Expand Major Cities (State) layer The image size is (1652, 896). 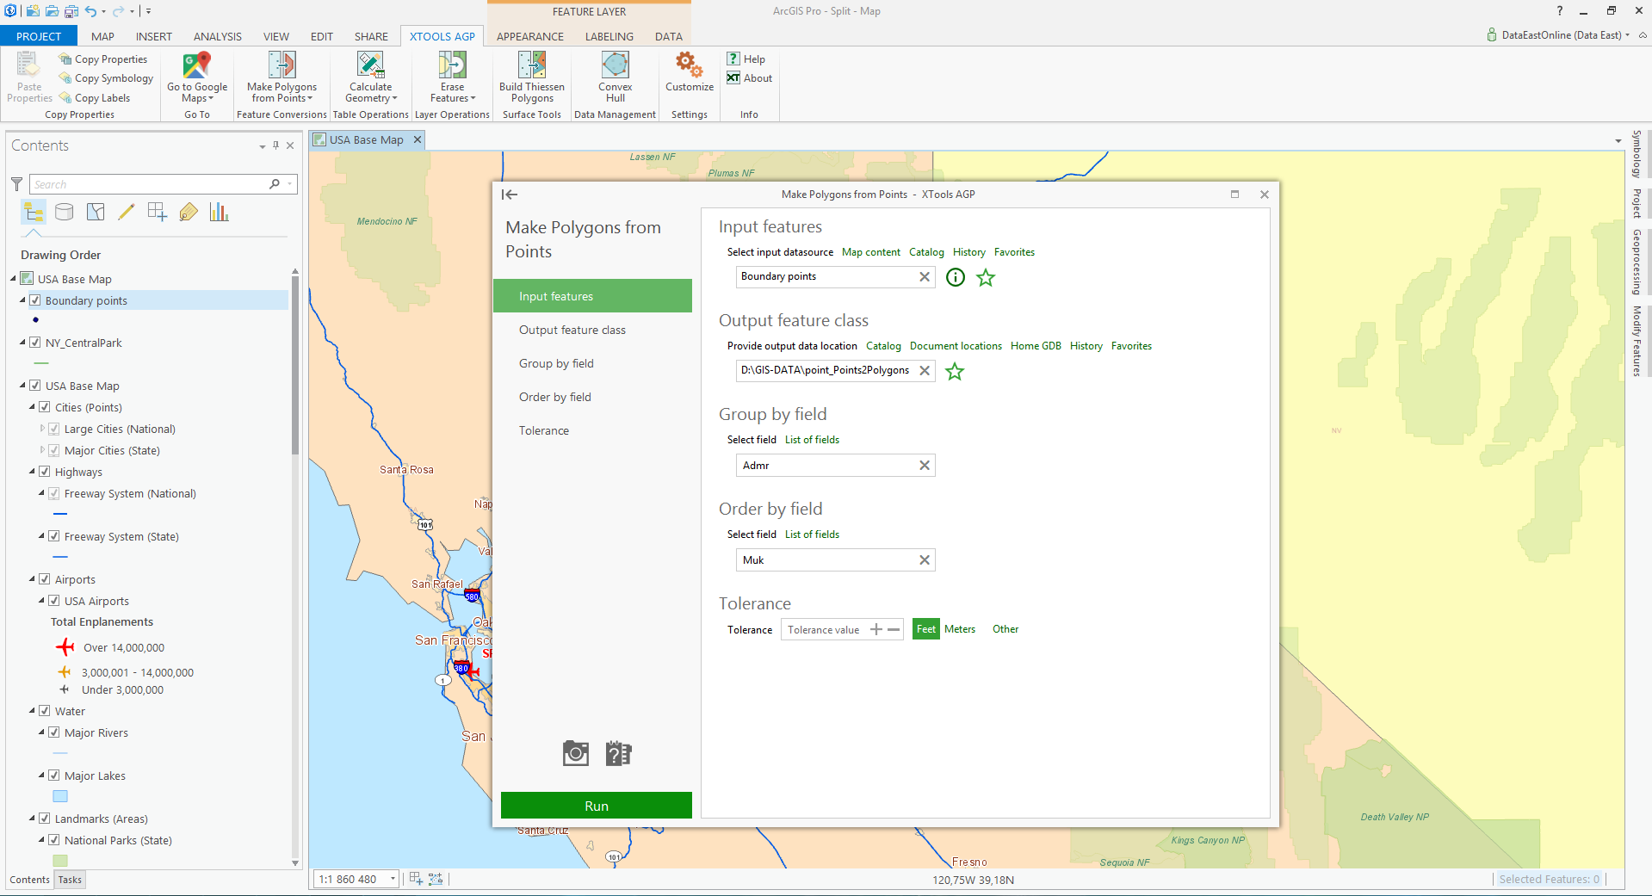click(42, 450)
